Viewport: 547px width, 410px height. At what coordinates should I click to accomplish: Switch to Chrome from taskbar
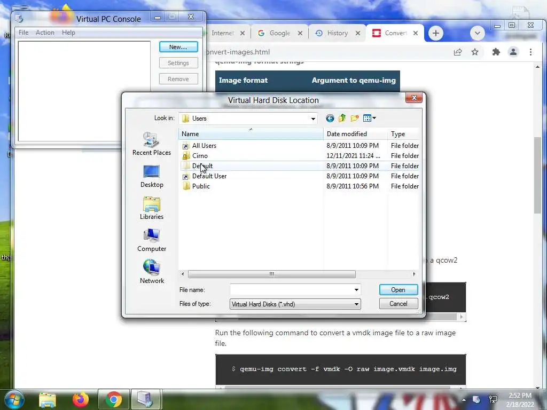(113, 399)
